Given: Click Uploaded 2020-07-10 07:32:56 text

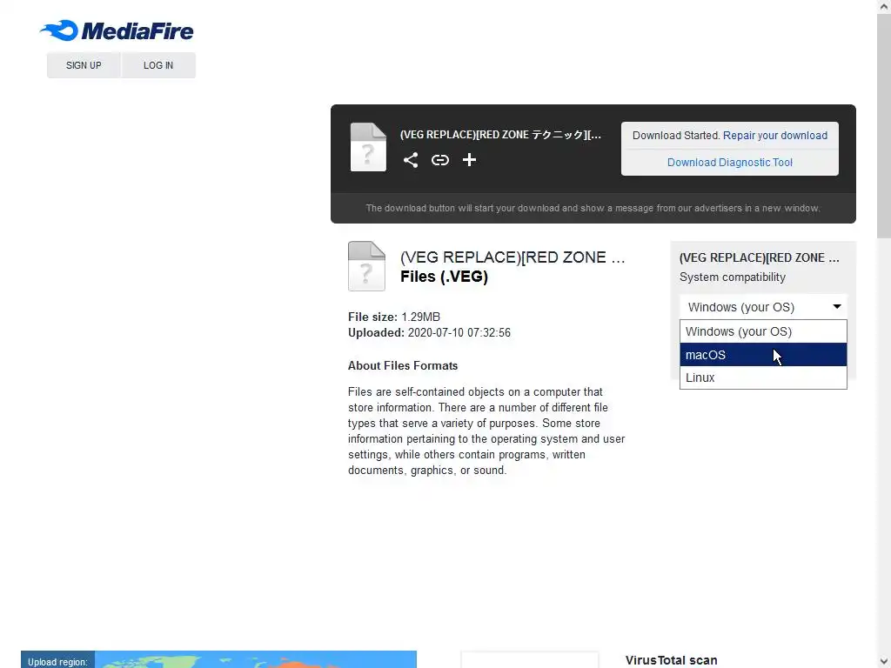Looking at the screenshot, I should click(x=429, y=333).
